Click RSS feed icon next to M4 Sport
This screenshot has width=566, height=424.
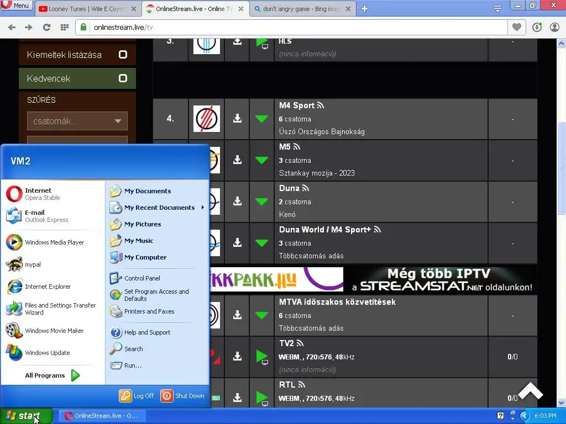(321, 105)
